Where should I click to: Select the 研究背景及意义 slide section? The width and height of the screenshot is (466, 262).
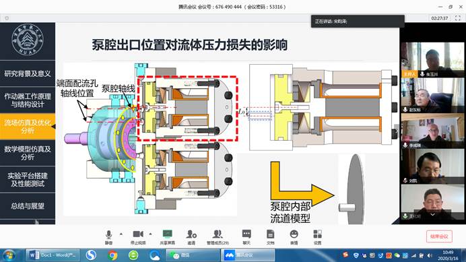pos(28,73)
